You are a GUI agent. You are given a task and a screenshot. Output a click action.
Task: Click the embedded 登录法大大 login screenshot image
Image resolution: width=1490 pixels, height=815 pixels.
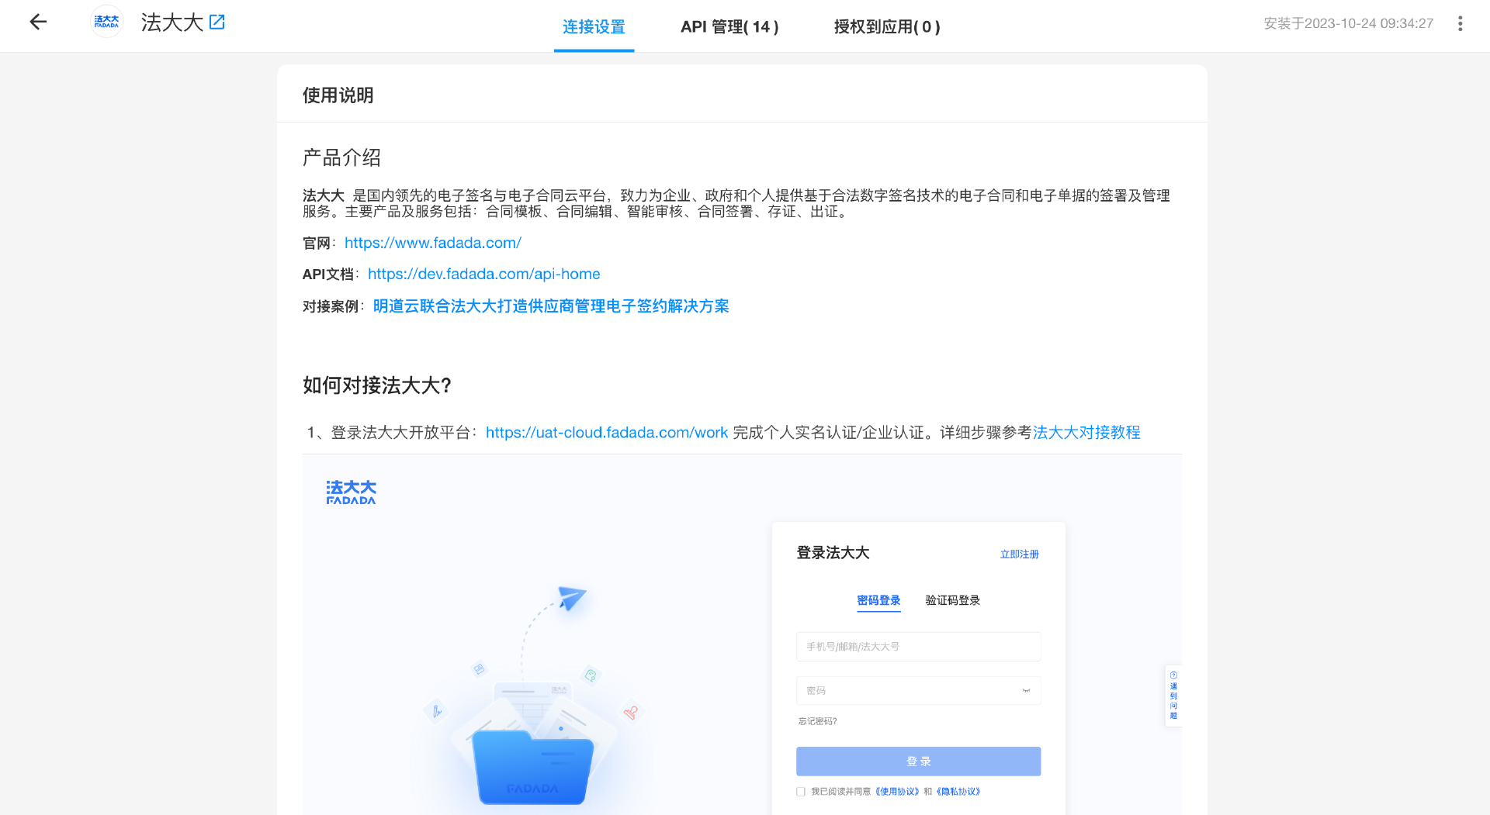coord(742,634)
